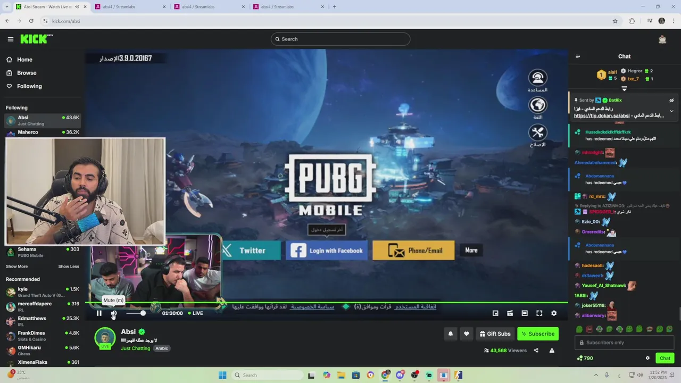Enable picture-in-picture mode

coord(495,313)
